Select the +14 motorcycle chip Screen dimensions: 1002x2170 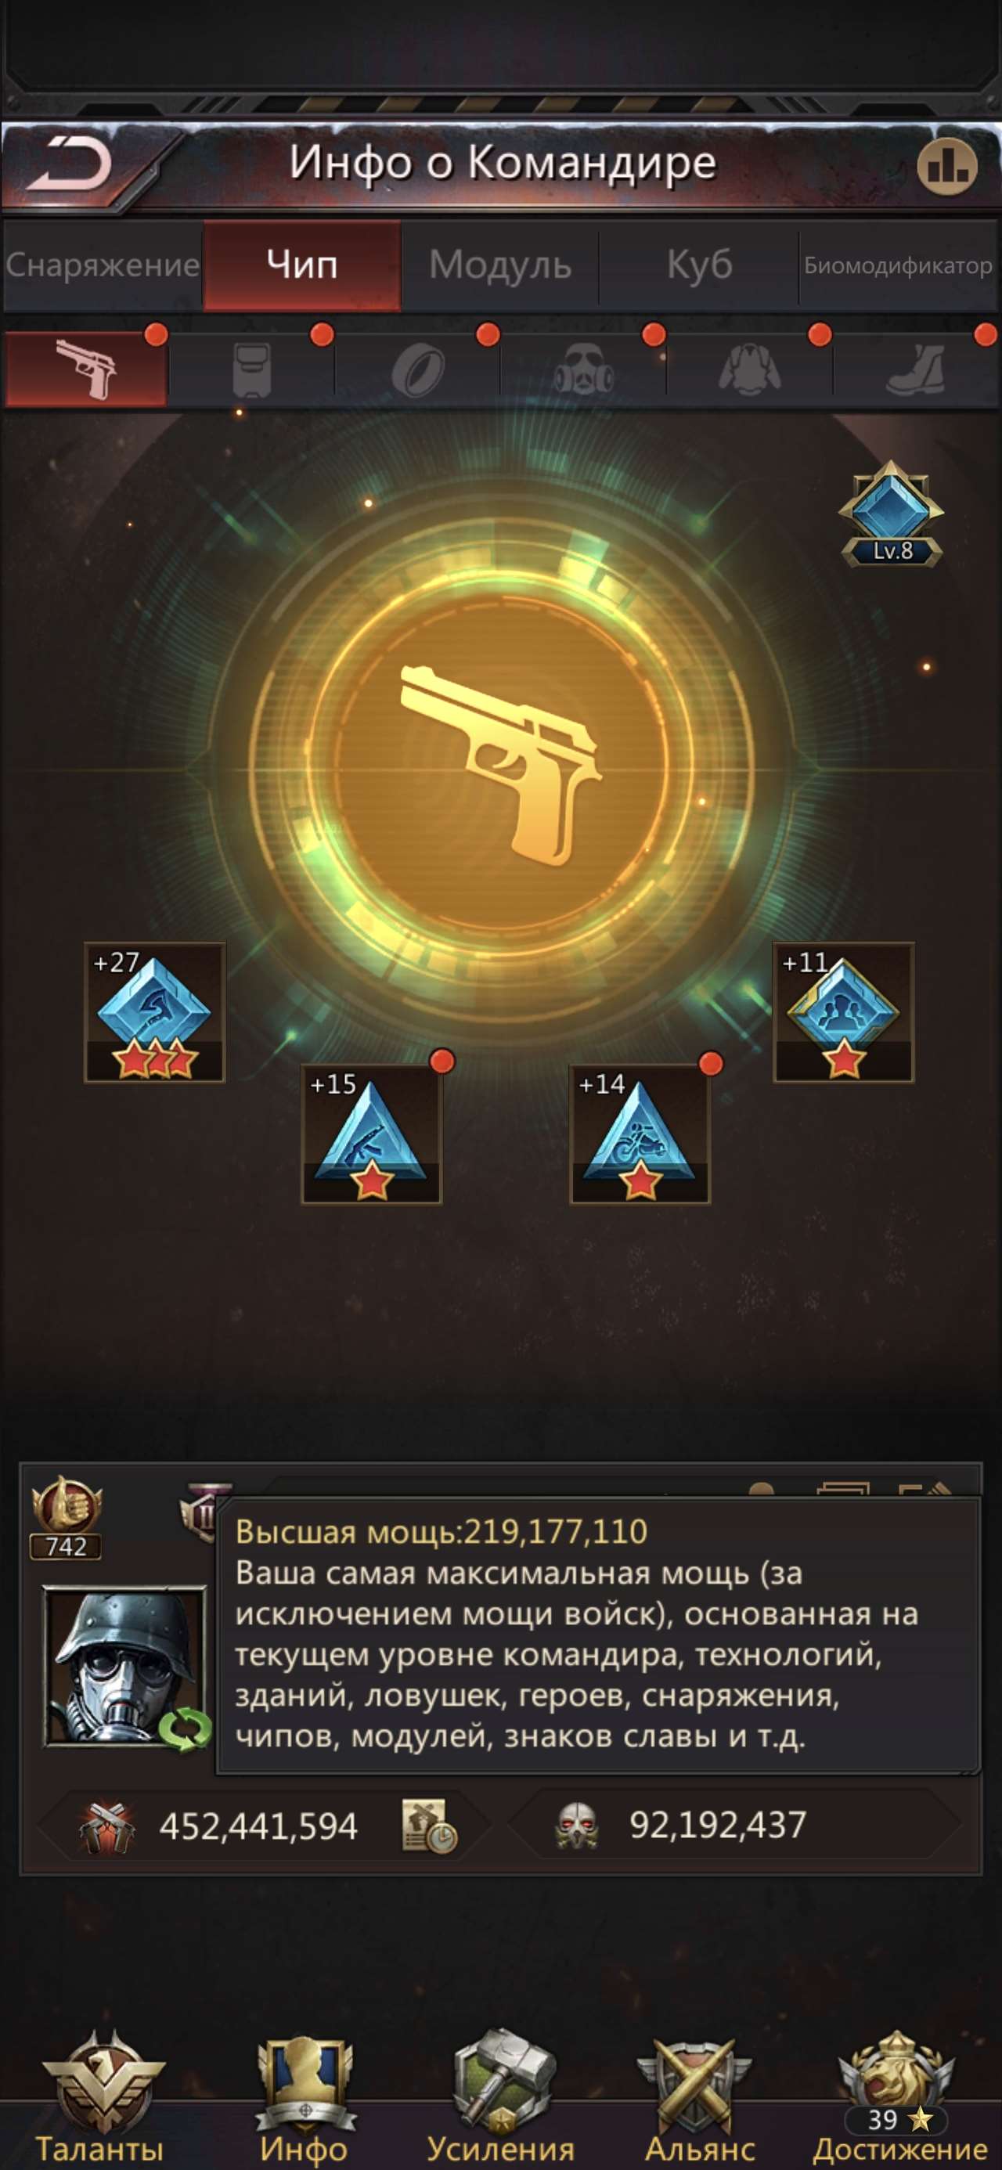640,1134
